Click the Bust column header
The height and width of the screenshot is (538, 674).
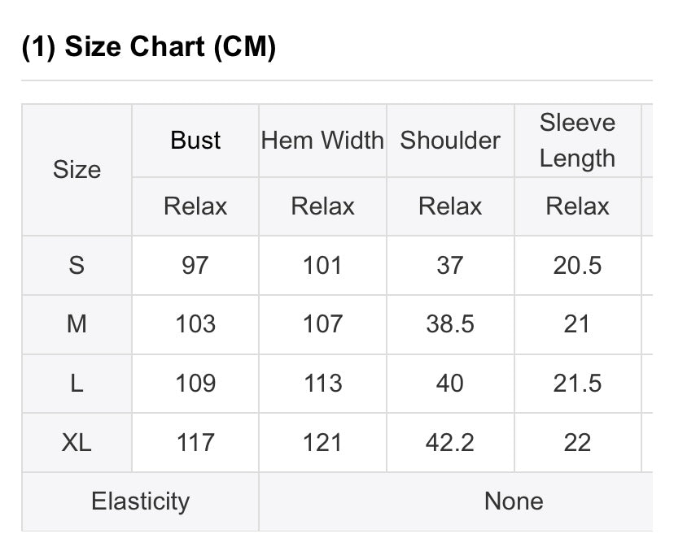(195, 141)
